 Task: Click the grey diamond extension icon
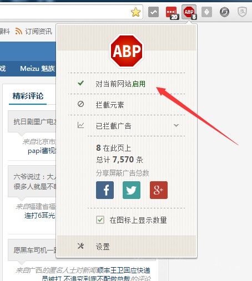pos(206,12)
